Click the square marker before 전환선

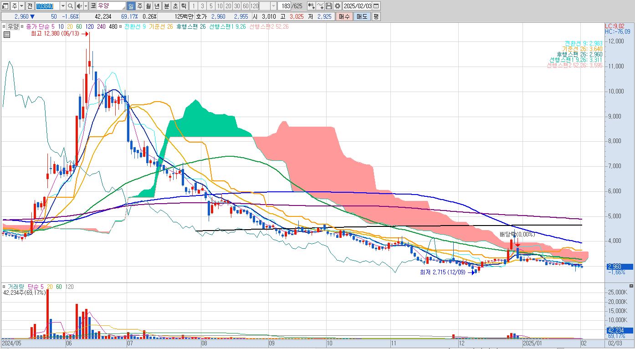tap(121, 26)
